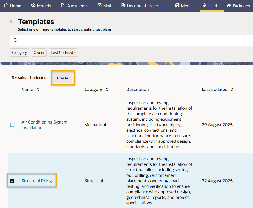The height and width of the screenshot is (208, 253).
Task: Click the search magnifier icon
Action: pyautogui.click(x=16, y=40)
